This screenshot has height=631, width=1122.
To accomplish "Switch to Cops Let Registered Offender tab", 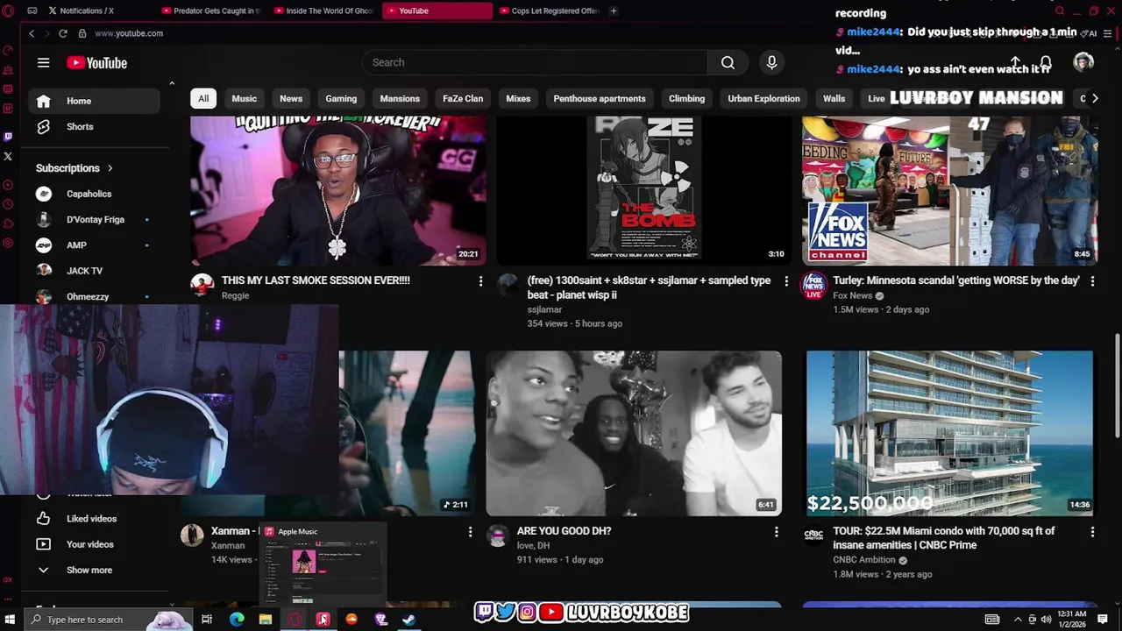I will click(548, 11).
